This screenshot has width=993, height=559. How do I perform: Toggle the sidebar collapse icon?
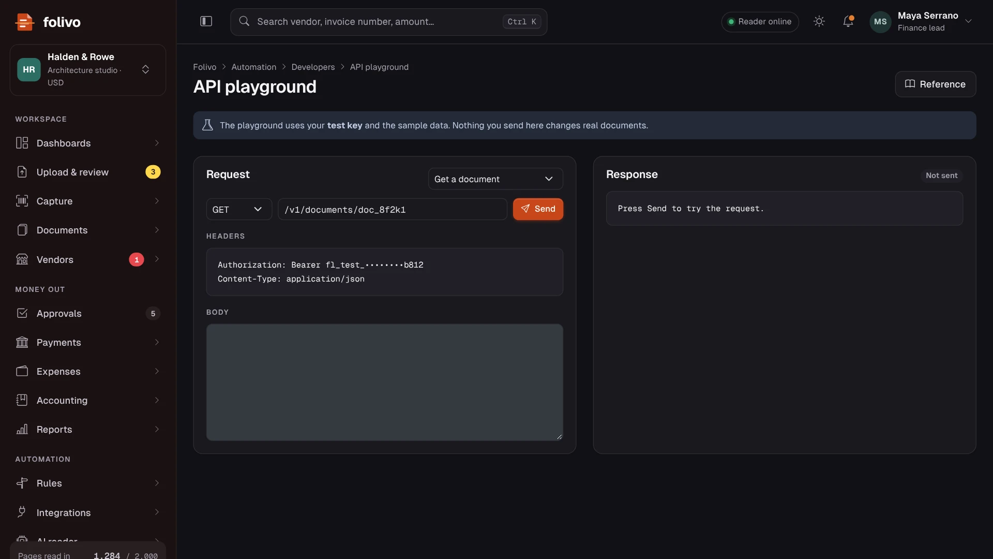pos(206,21)
